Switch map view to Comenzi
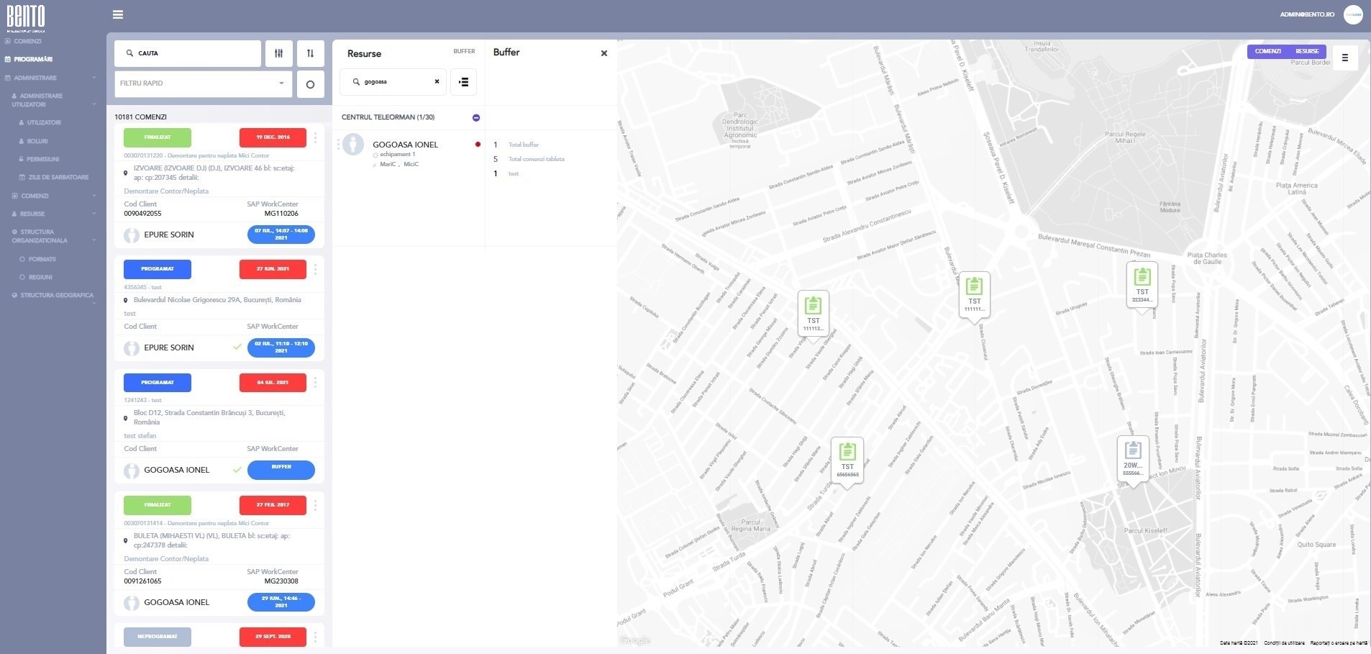Viewport: 1371px width, 654px height. pos(1267,51)
